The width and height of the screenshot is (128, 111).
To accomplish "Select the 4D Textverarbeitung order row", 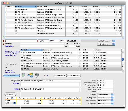I will [x=63, y=33].
